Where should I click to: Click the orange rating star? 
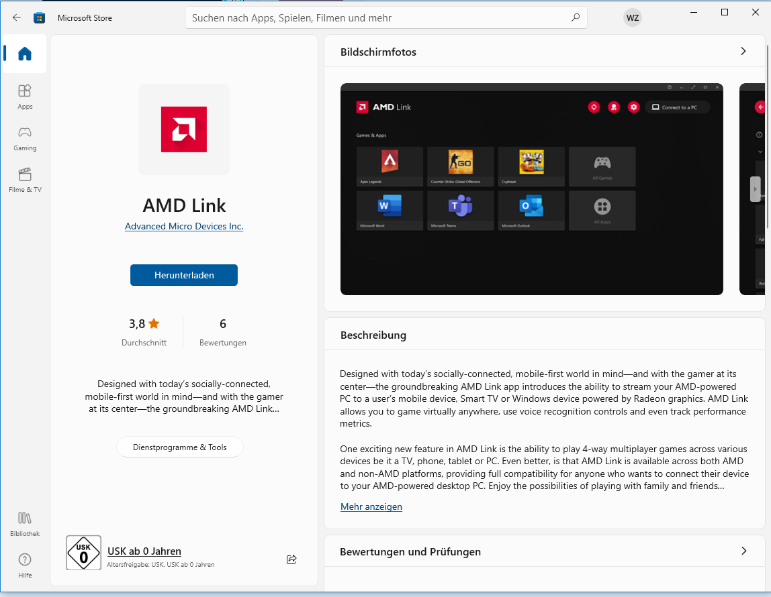pos(154,323)
